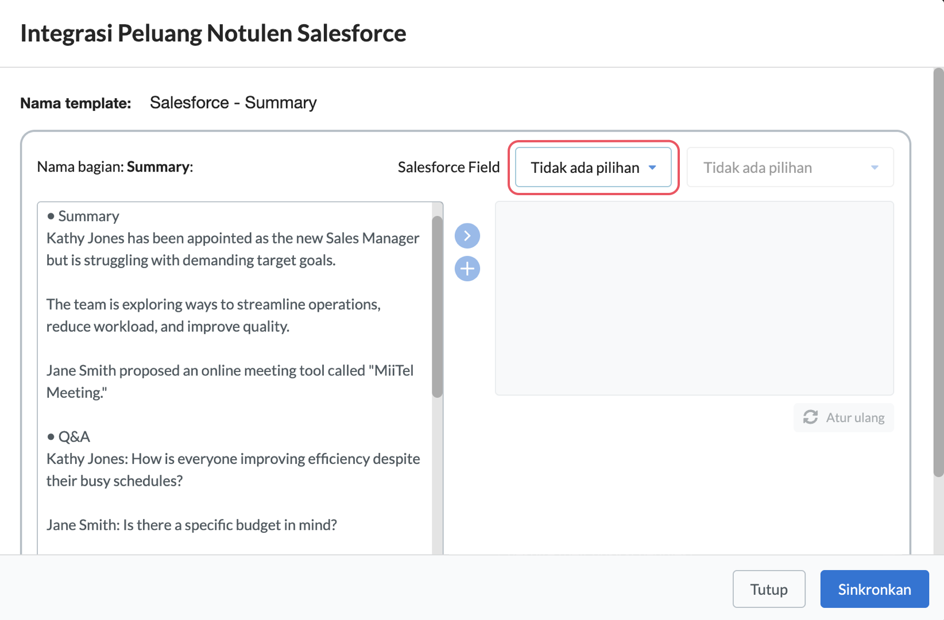Click the Tutup button
The width and height of the screenshot is (944, 620).
point(769,589)
